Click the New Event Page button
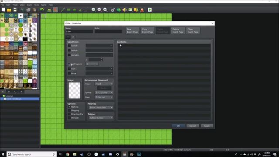 coord(133,31)
